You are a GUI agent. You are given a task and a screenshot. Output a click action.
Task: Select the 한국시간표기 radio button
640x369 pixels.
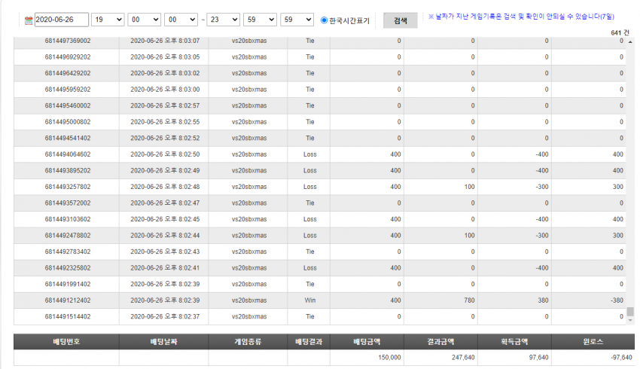(x=324, y=20)
